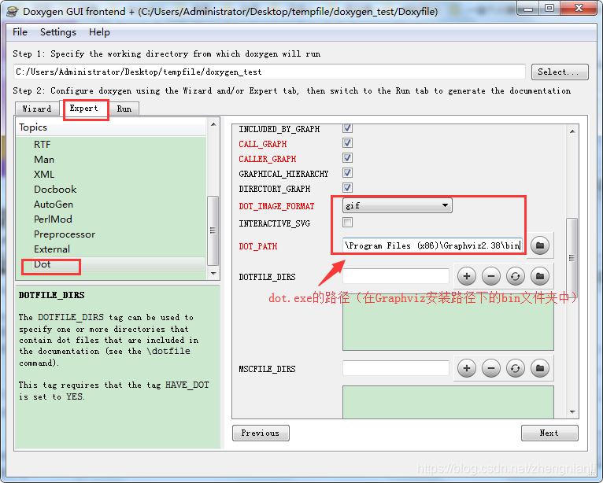603x483 pixels.
Task: Click the working directory path field
Action: tap(270, 72)
